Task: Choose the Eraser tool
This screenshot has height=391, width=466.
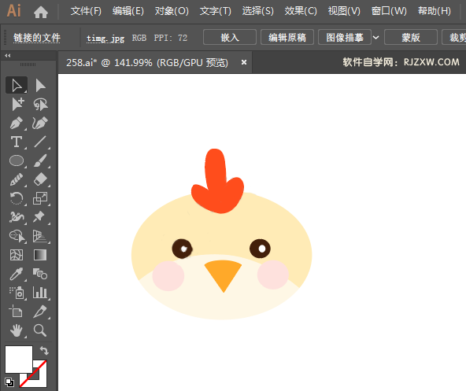Action: [x=40, y=179]
